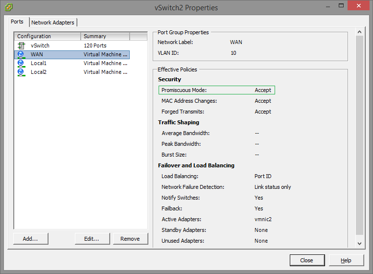Switch to the Network Adapters tab

53,23
